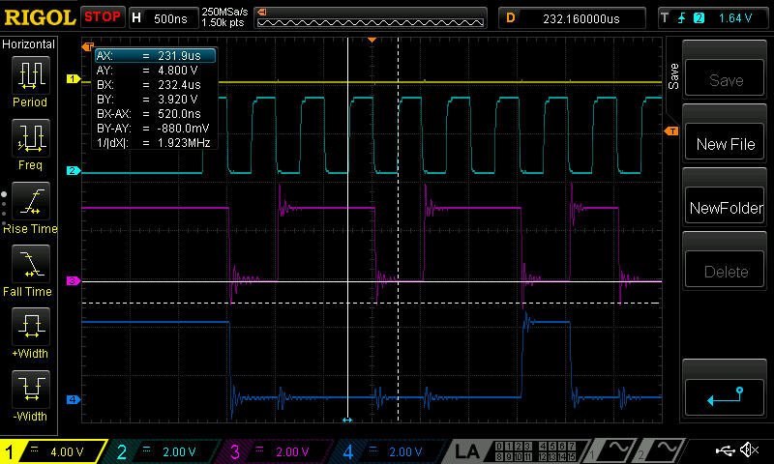Click the trigger level marker on right edge
The width and height of the screenshot is (774, 464).
tap(671, 131)
